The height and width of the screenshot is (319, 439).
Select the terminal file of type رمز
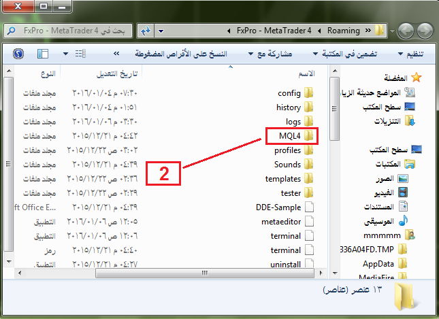coord(286,250)
